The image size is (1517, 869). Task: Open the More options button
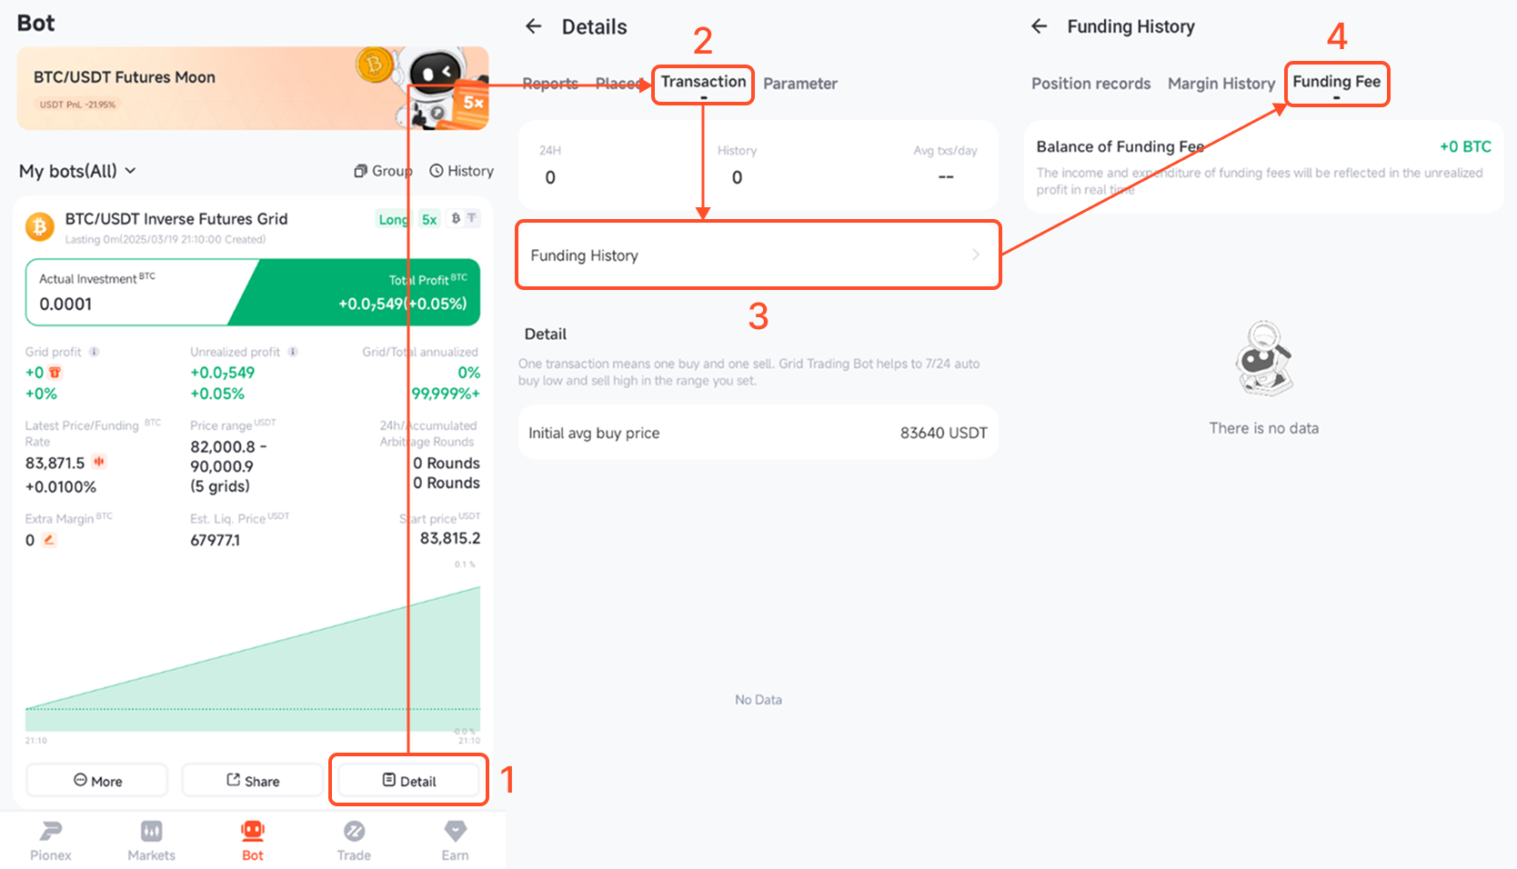tap(97, 781)
